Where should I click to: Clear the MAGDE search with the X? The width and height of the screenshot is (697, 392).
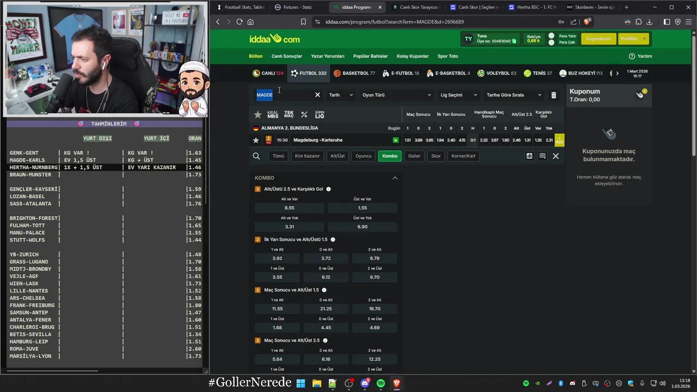click(x=317, y=95)
